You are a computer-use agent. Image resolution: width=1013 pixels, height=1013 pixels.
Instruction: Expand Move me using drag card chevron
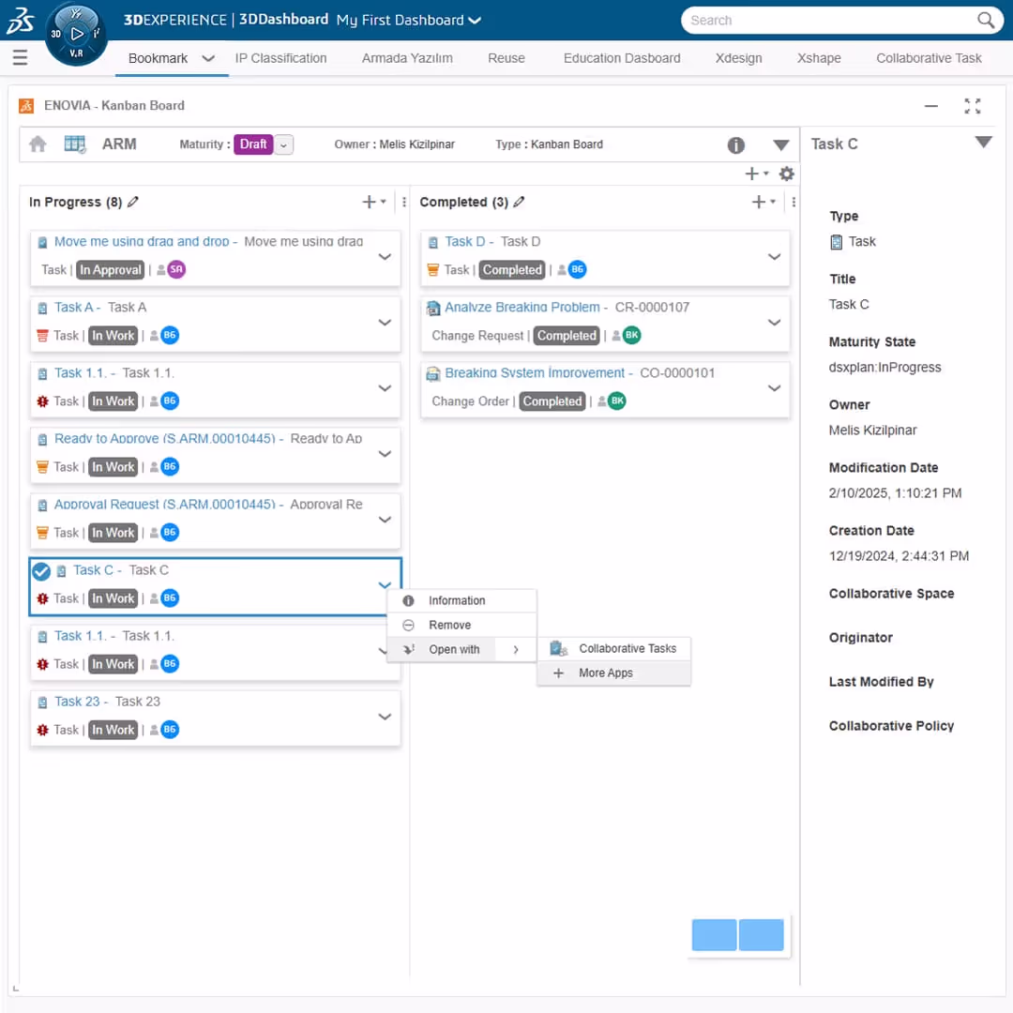[385, 256]
